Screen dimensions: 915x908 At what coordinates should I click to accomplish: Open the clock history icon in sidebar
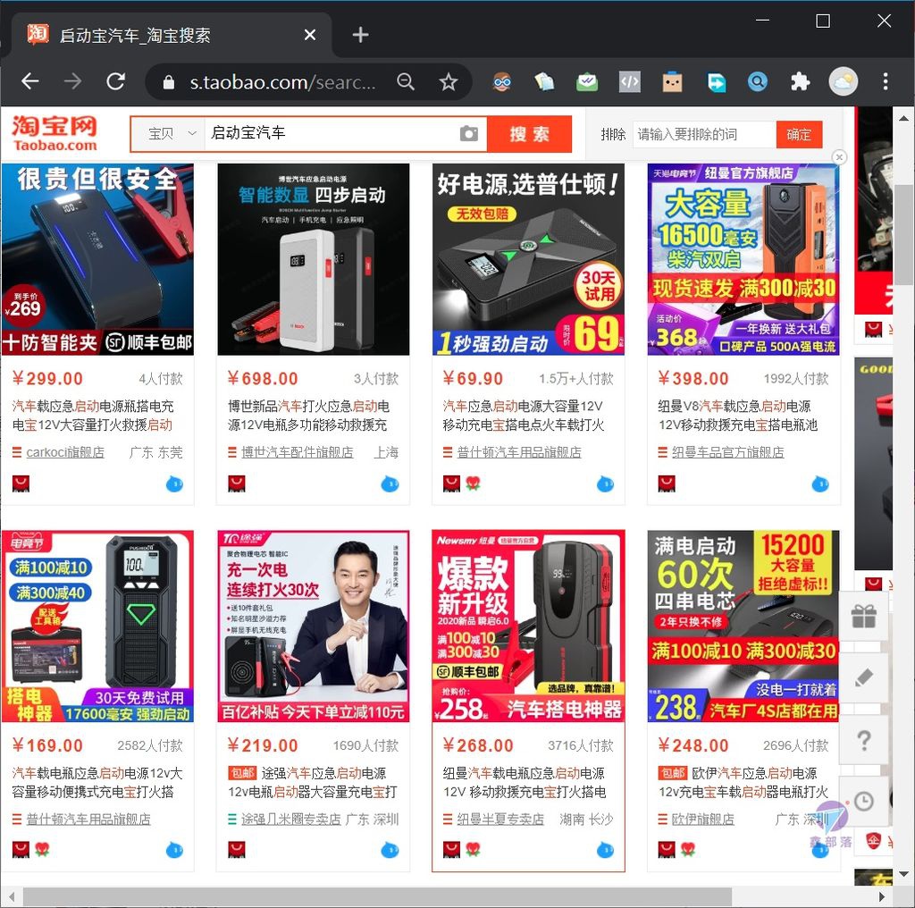point(864,802)
